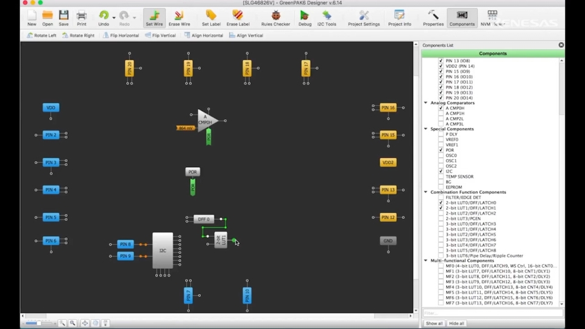Image resolution: width=585 pixels, height=329 pixels.
Task: Align components vertically
Action: [x=246, y=35]
